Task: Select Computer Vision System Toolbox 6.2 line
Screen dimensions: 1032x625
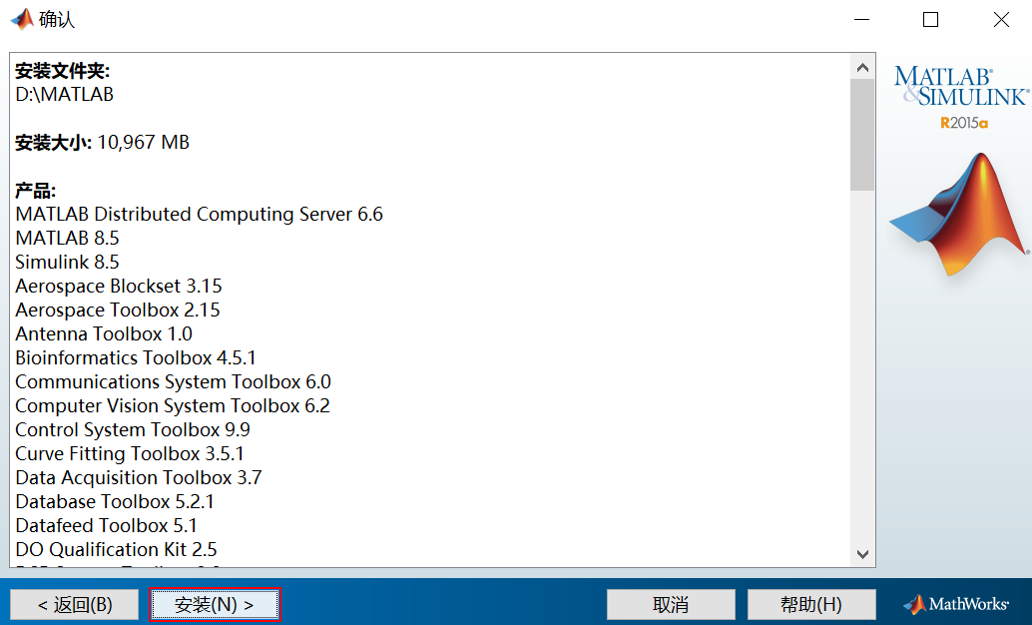Action: [x=173, y=405]
